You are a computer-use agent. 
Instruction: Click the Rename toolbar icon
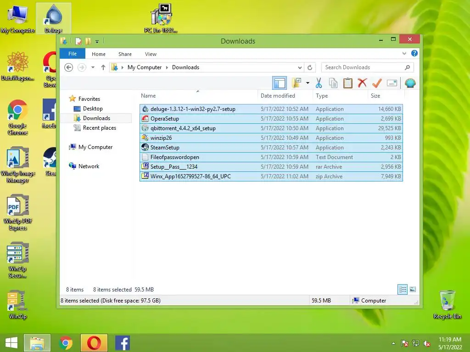pyautogui.click(x=392, y=83)
